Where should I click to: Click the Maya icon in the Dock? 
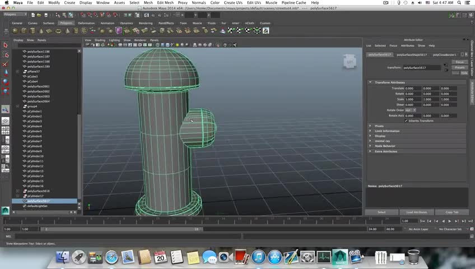pos(339,257)
